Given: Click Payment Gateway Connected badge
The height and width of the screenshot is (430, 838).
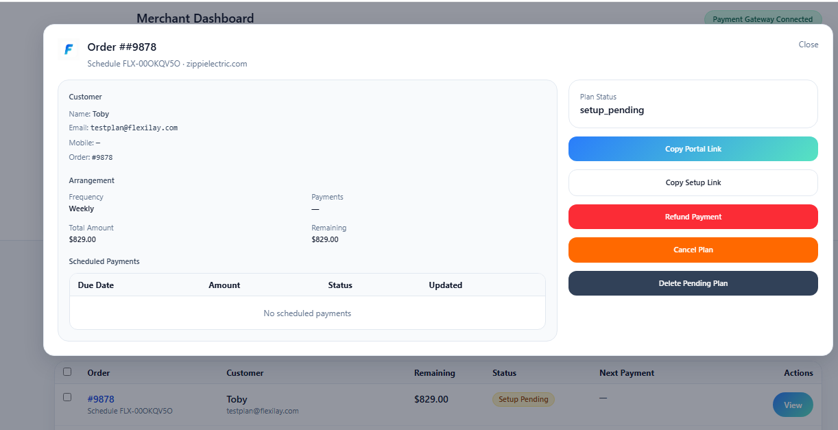Looking at the screenshot, I should coord(763,19).
